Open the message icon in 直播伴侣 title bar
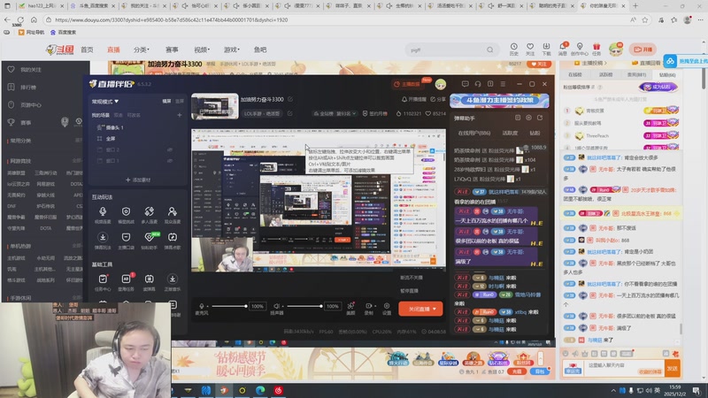The height and width of the screenshot is (398, 708). point(466,84)
